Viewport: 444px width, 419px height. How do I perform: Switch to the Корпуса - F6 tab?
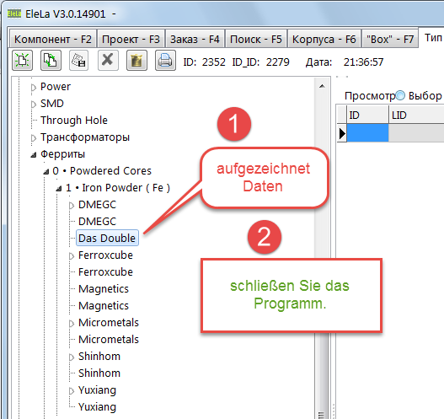324,39
